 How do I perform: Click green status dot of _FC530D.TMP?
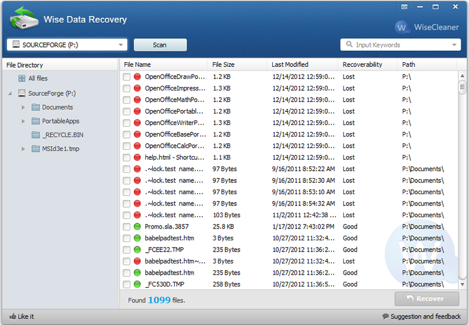(137, 284)
